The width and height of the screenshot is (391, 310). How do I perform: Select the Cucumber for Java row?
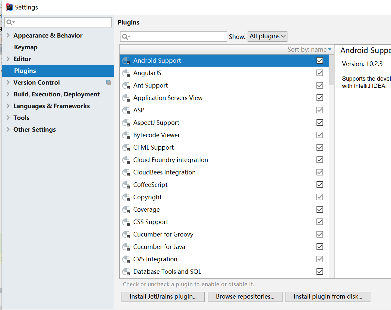[224, 247]
